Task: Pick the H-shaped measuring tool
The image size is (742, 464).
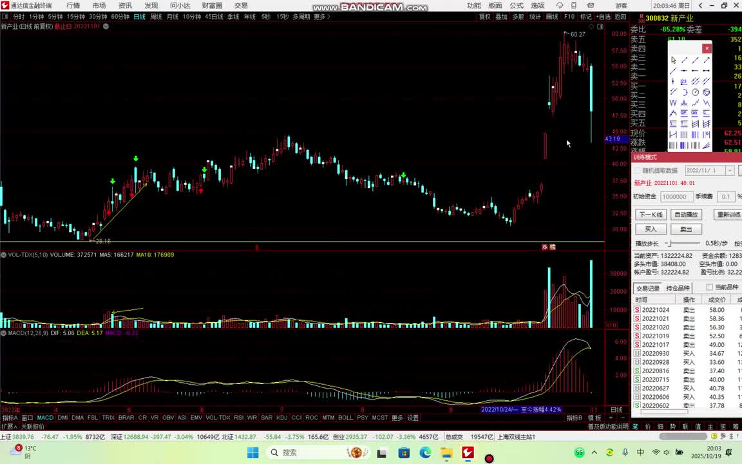Action: coord(673,135)
